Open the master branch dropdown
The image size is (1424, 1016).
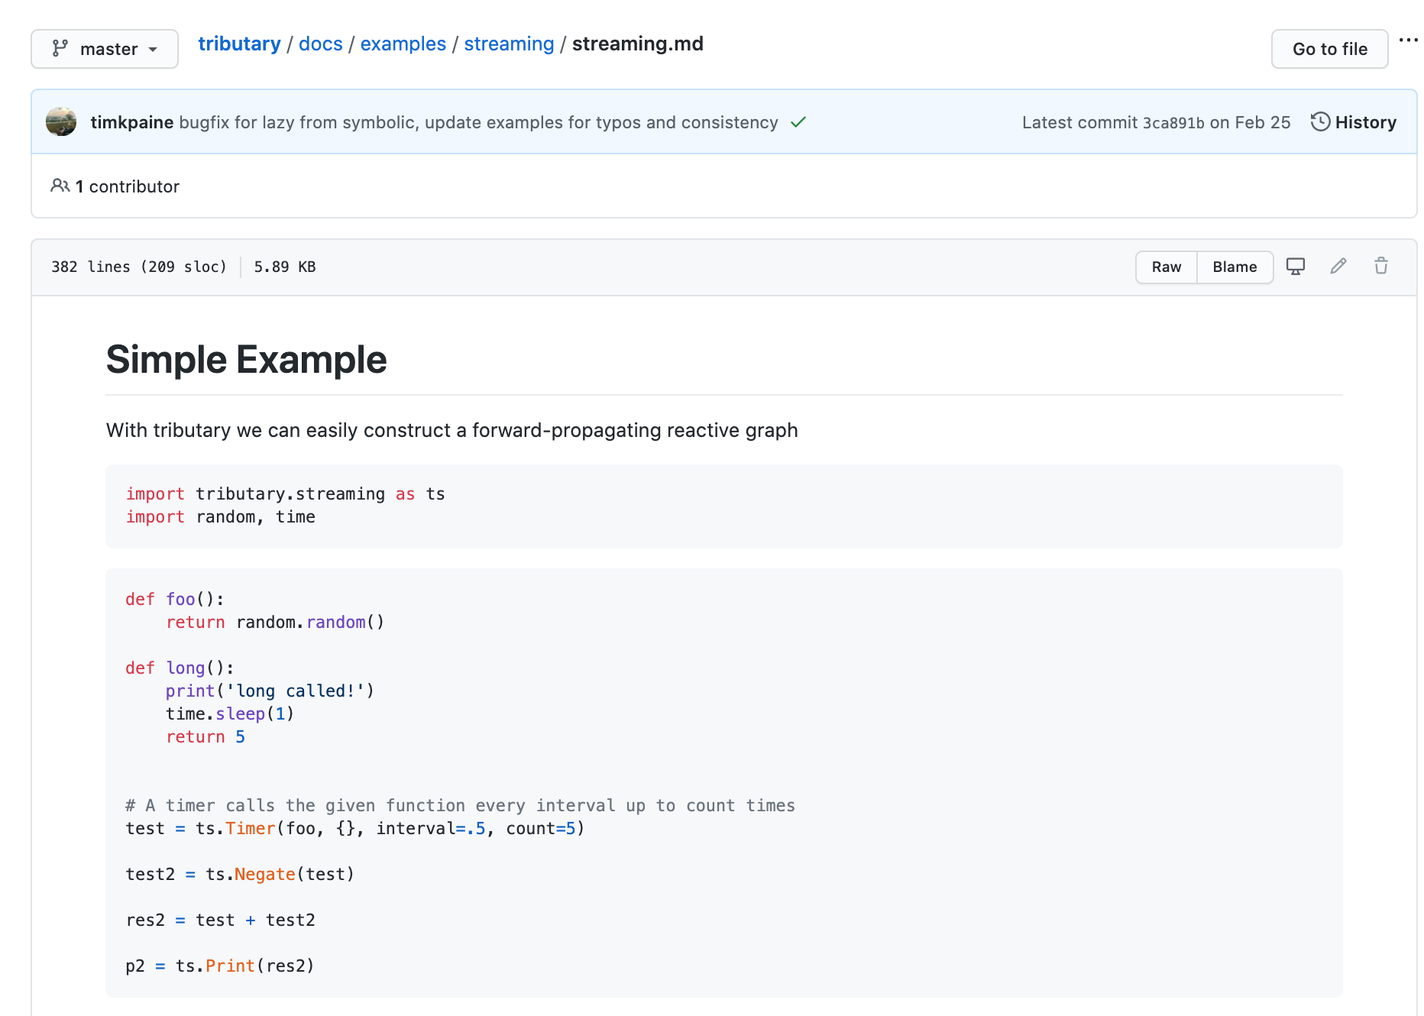[x=105, y=49]
